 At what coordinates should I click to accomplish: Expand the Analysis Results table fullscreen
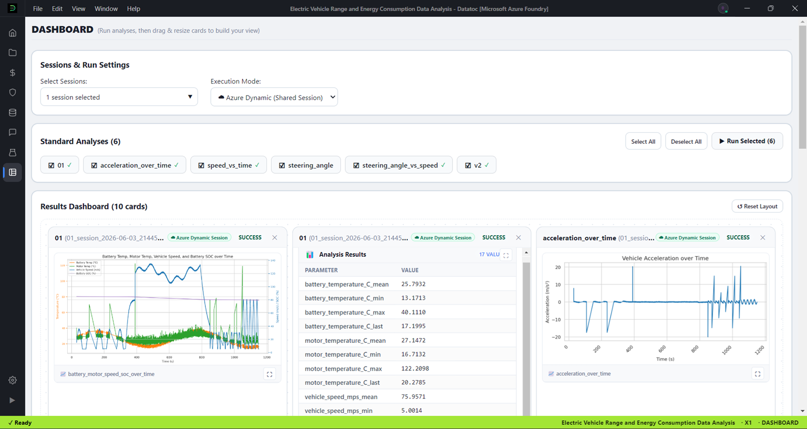coord(506,255)
